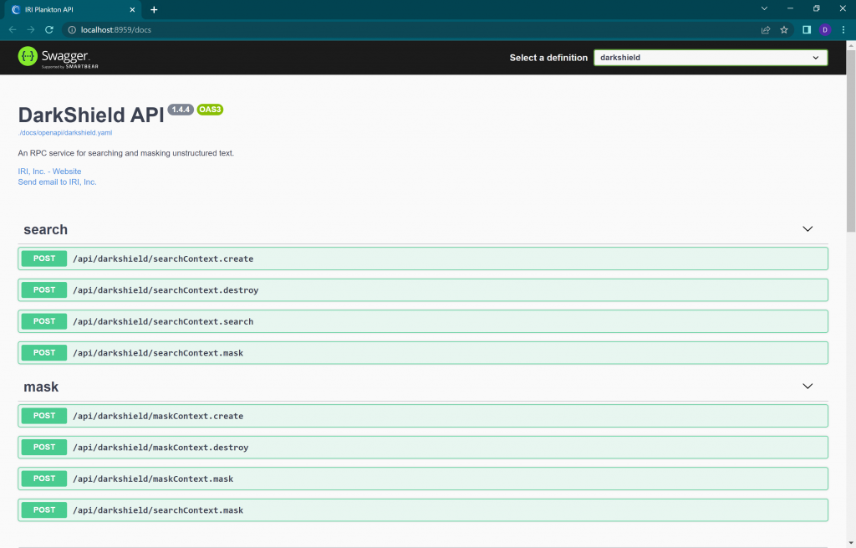Click the browser forward arrow

(x=31, y=28)
